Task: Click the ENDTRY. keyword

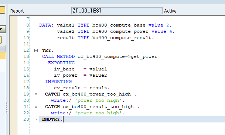Action: coord(52,119)
